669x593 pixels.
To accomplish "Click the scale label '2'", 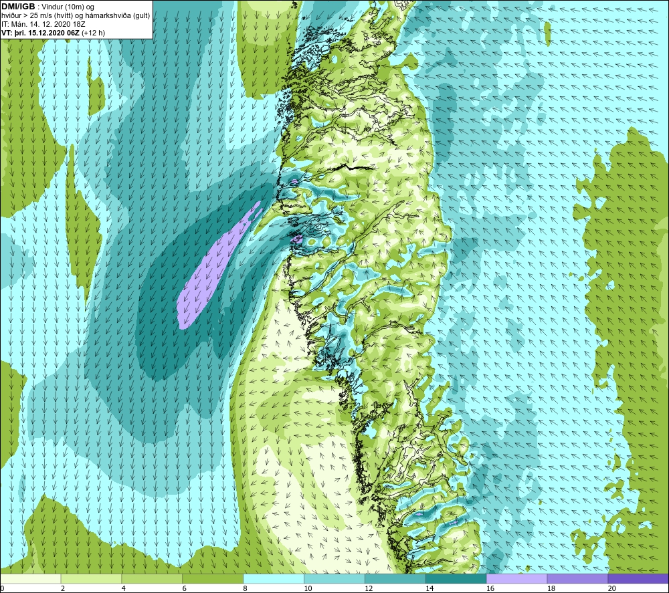I will click(x=63, y=588).
